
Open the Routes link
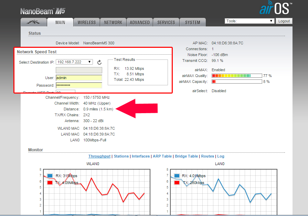pos(208,156)
